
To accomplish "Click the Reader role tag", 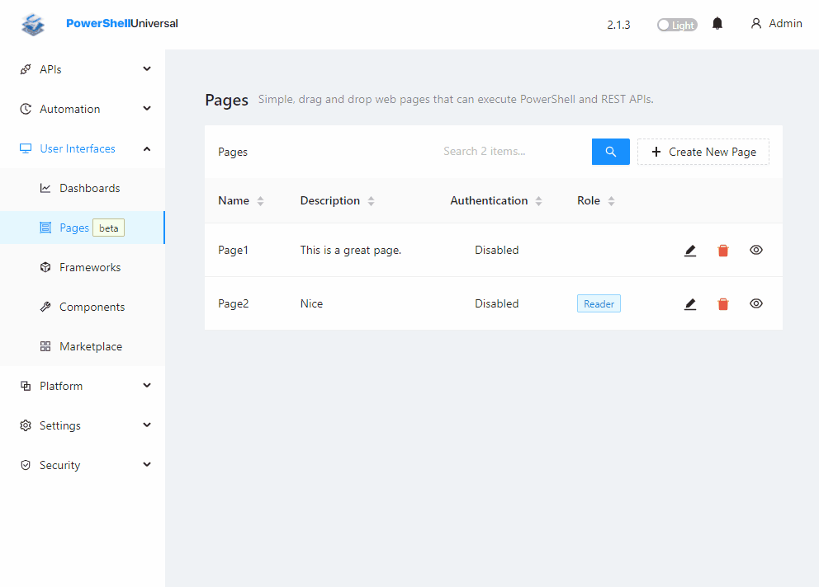I will pyautogui.click(x=599, y=303).
